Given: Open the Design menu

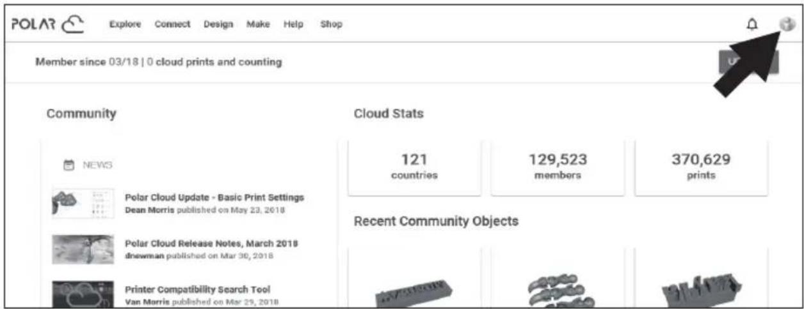Looking at the screenshot, I should click(218, 24).
